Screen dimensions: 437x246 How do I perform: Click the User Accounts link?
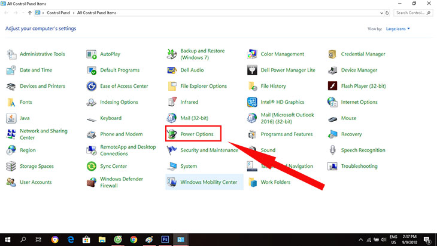[x=36, y=182]
